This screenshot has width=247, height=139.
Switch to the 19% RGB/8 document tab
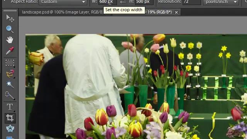(159, 12)
